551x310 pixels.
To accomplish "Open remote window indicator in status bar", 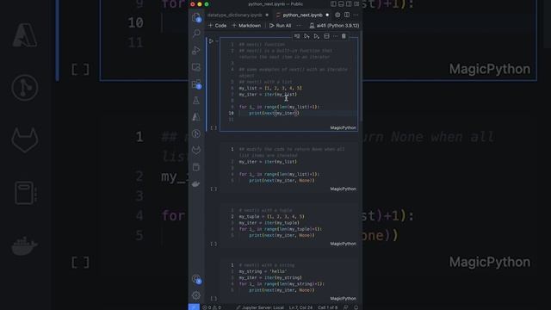I will point(194,307).
